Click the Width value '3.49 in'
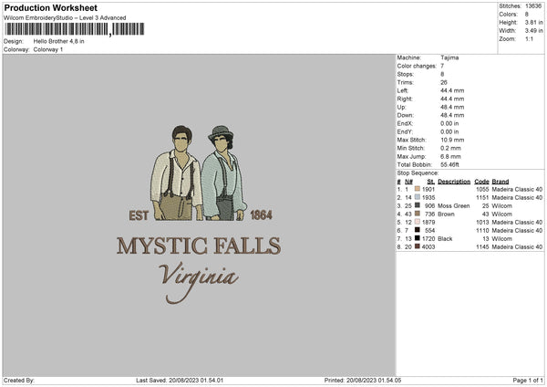The height and width of the screenshot is (387, 547). (x=533, y=31)
